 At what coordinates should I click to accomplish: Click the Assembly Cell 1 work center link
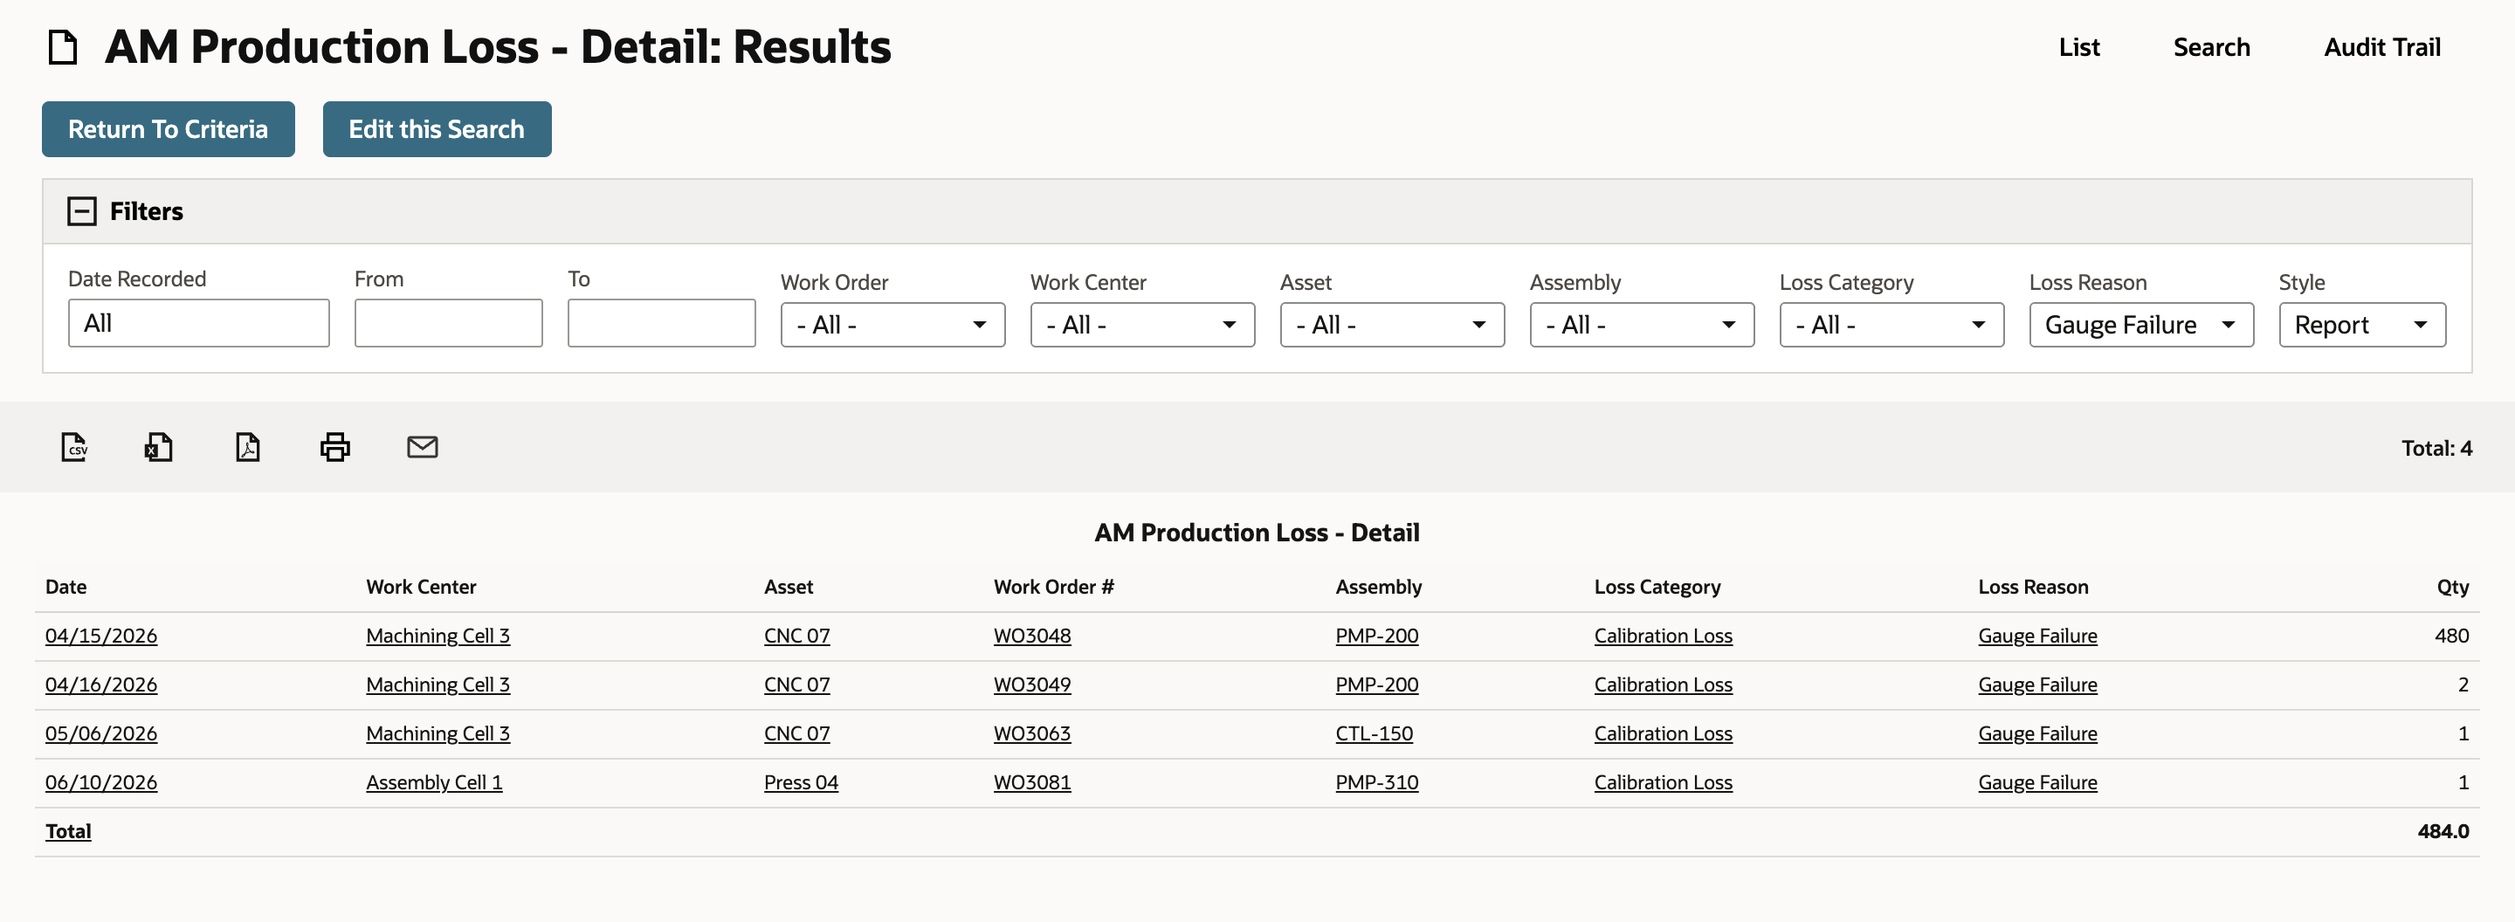tap(435, 782)
